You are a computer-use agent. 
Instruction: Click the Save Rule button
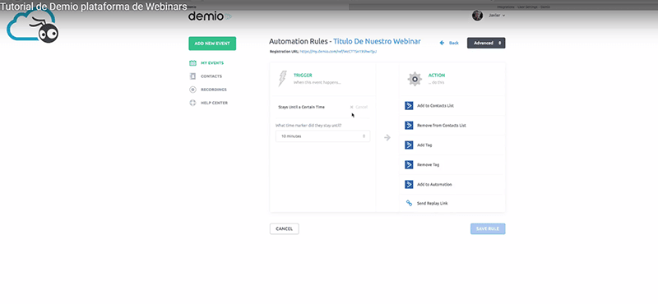tap(488, 229)
